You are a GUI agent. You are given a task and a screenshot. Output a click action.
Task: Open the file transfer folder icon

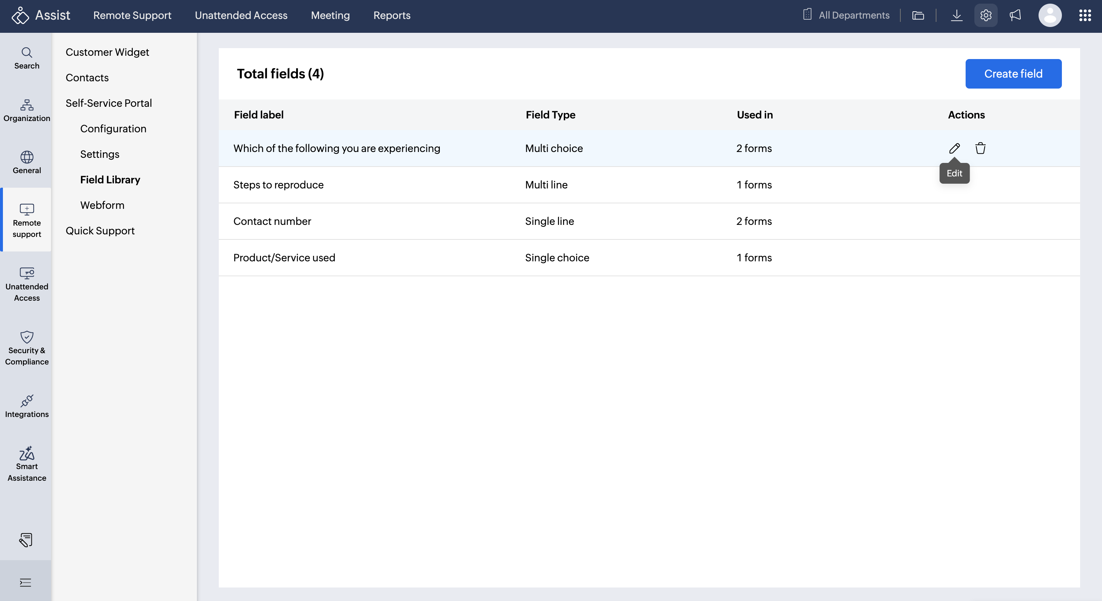pyautogui.click(x=918, y=15)
